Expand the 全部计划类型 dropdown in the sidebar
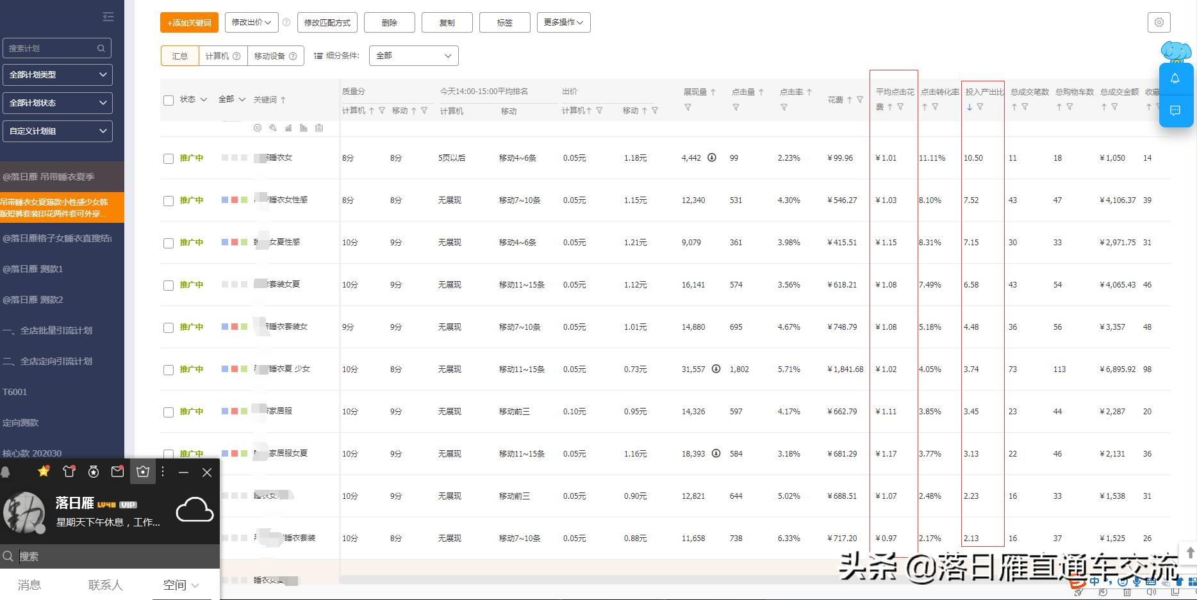 pos(57,75)
